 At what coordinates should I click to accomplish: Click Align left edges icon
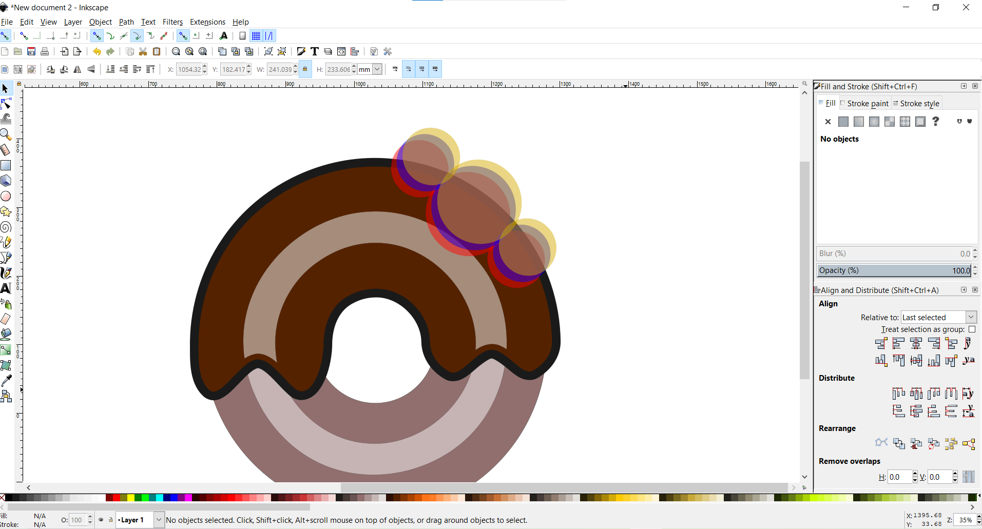coord(898,343)
